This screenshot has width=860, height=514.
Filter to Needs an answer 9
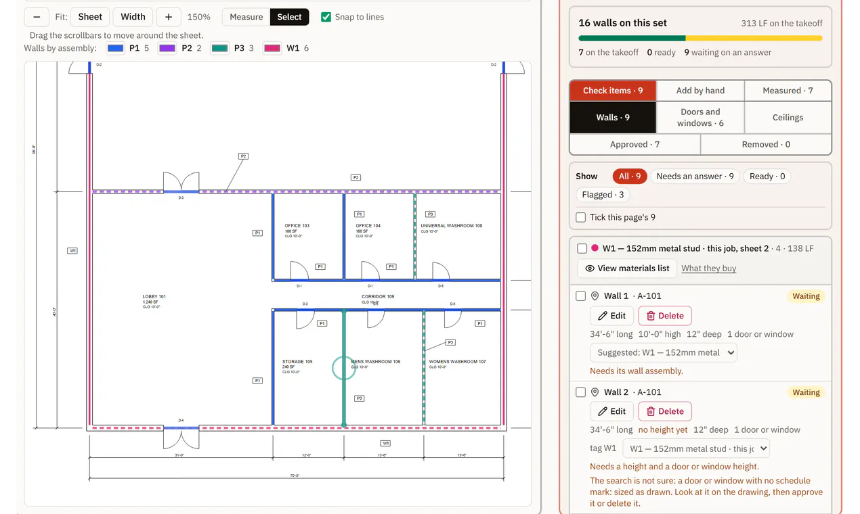tap(695, 177)
